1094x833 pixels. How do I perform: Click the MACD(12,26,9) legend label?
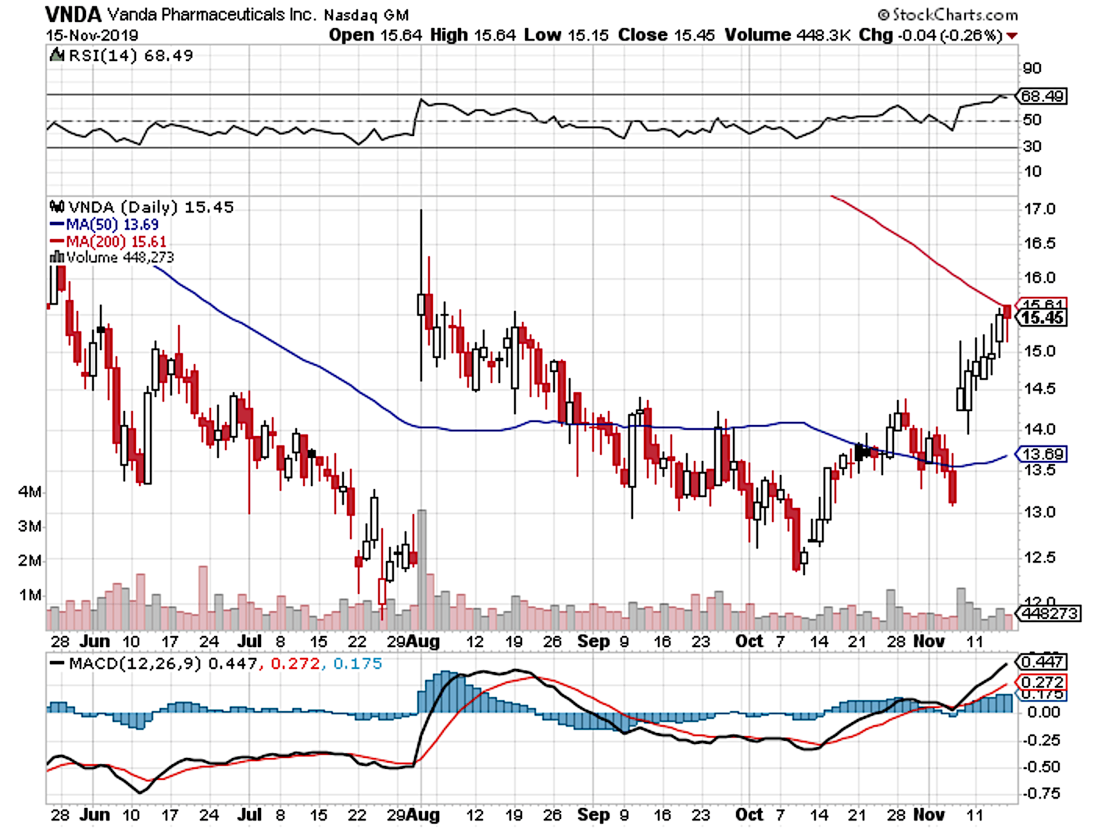(x=136, y=663)
